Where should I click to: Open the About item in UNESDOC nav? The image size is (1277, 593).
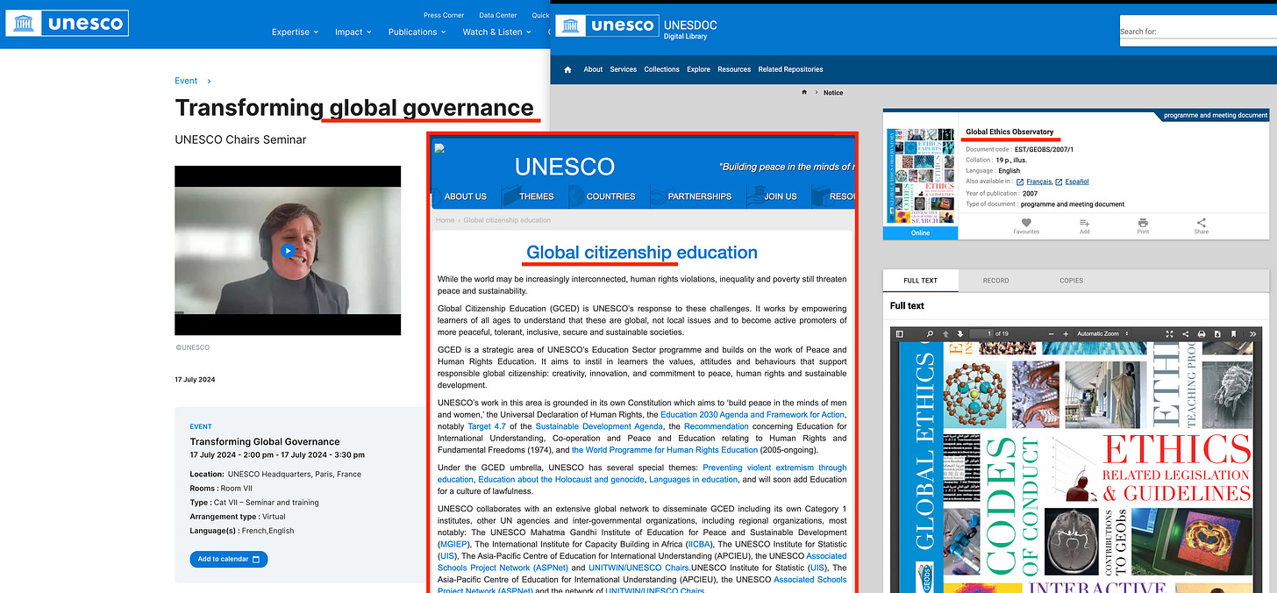(x=594, y=69)
